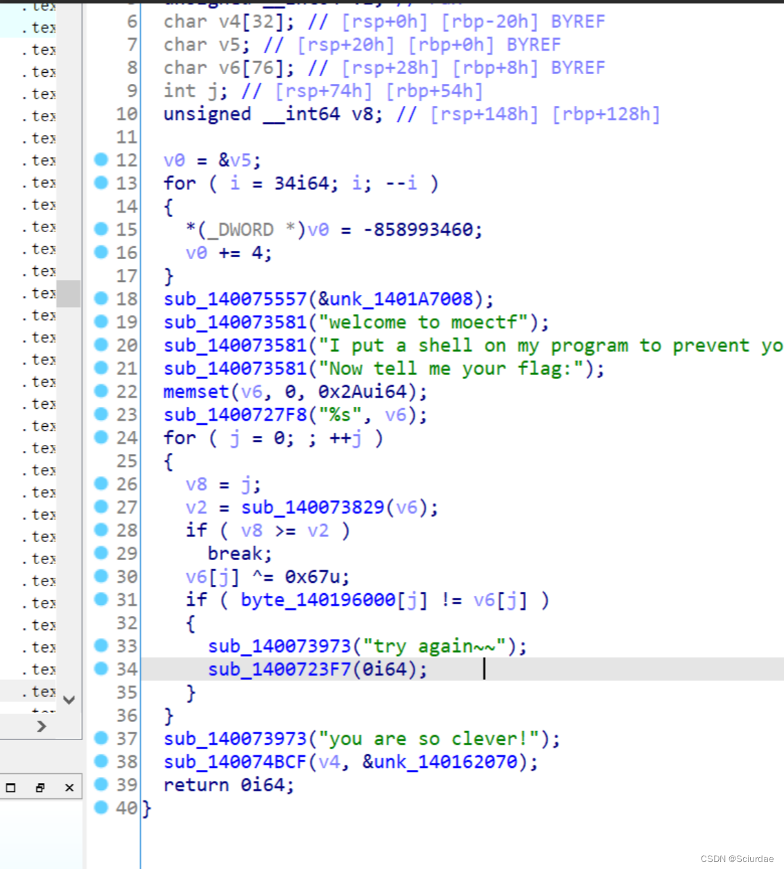The image size is (784, 869).
Task: Click the X icon in the bottom-left panel
Action: (69, 787)
